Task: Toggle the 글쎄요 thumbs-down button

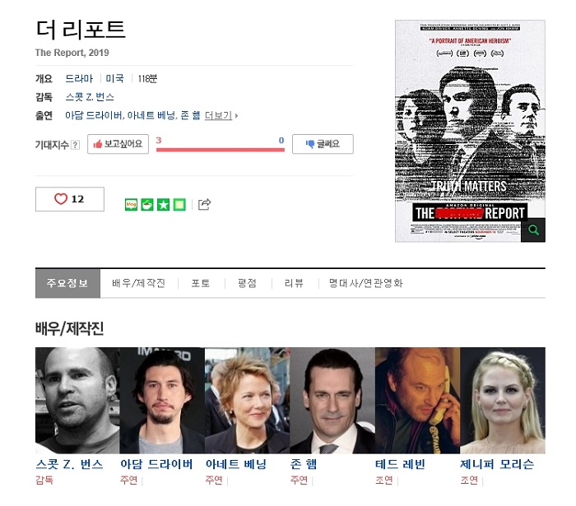Action: tap(323, 144)
